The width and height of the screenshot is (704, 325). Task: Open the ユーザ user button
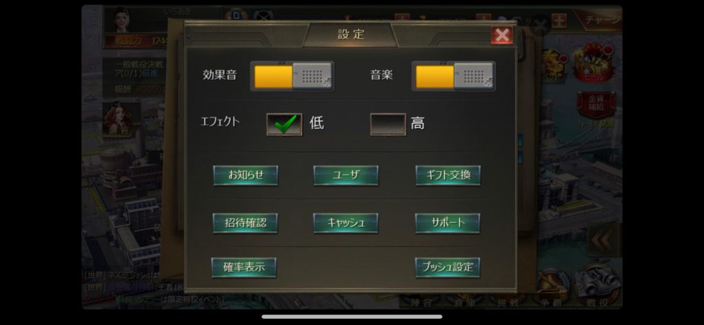(346, 175)
